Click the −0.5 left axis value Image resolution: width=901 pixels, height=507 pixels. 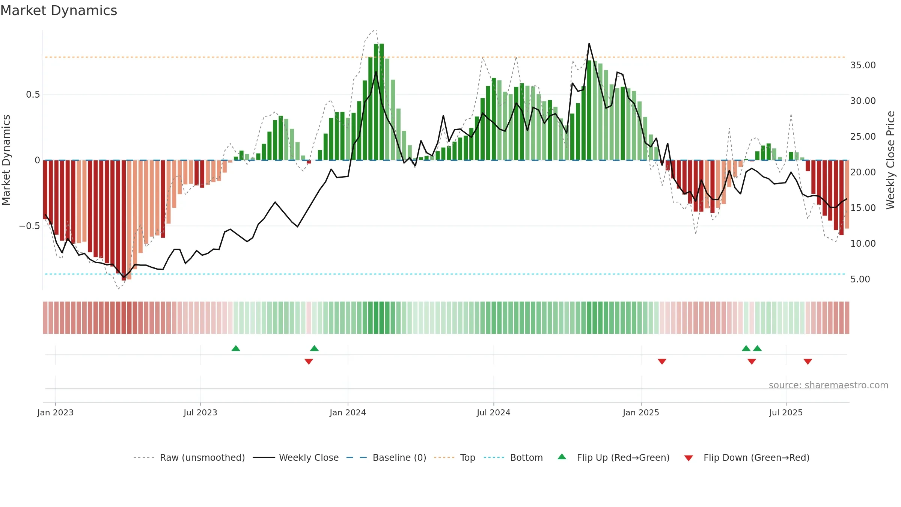tap(30, 226)
